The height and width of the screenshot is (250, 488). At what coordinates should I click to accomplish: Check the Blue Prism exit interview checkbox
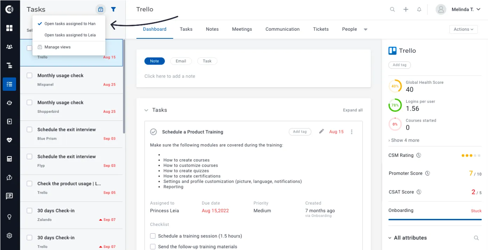coord(30,130)
